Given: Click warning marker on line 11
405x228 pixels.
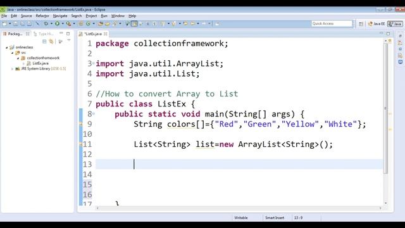Looking at the screenshot, I should click(80, 144).
